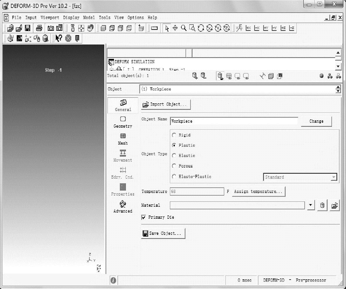The height and width of the screenshot is (289, 346).
Task: Open the Geometry section in the sidebar
Action: point(123,122)
